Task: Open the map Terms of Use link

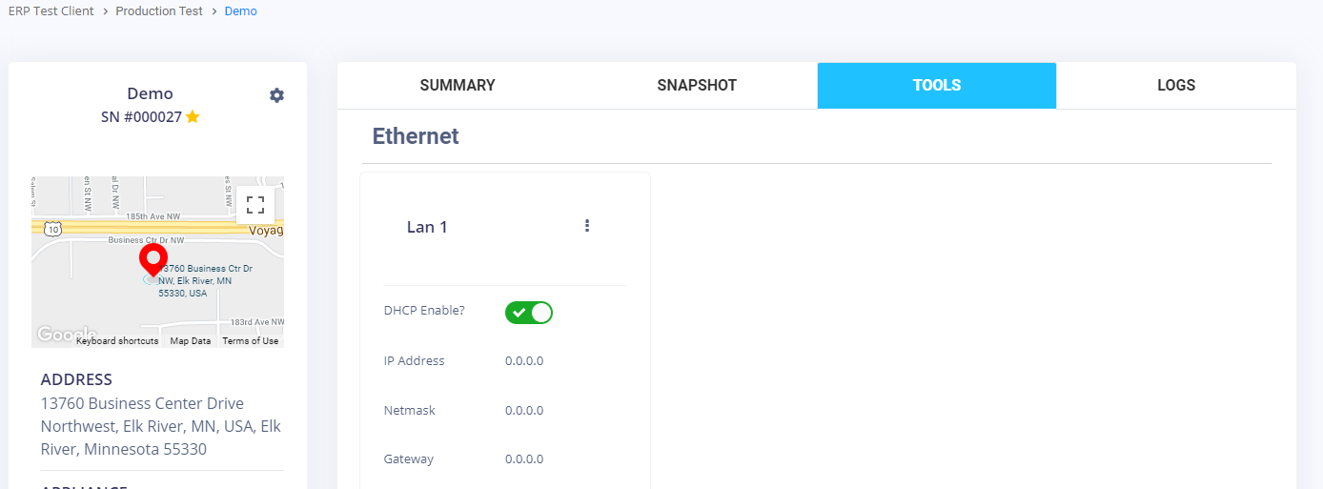Action: coord(251,341)
